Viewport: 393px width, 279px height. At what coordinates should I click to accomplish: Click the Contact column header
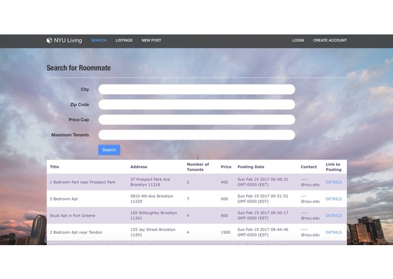pos(309,167)
